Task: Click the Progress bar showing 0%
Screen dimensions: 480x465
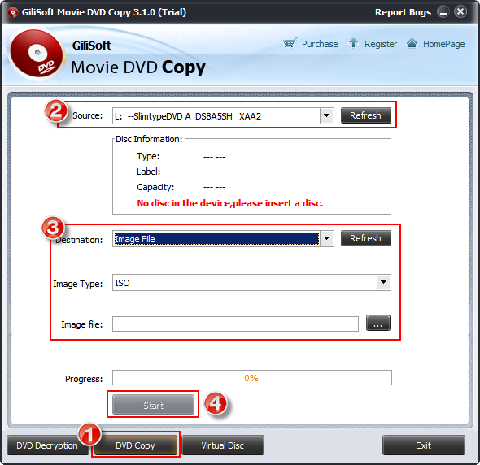Action: click(252, 378)
